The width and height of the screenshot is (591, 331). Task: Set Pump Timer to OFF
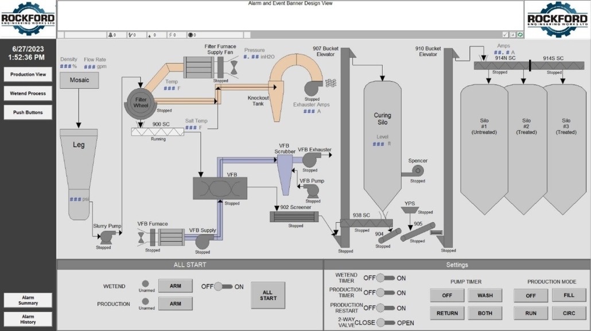tap(447, 295)
